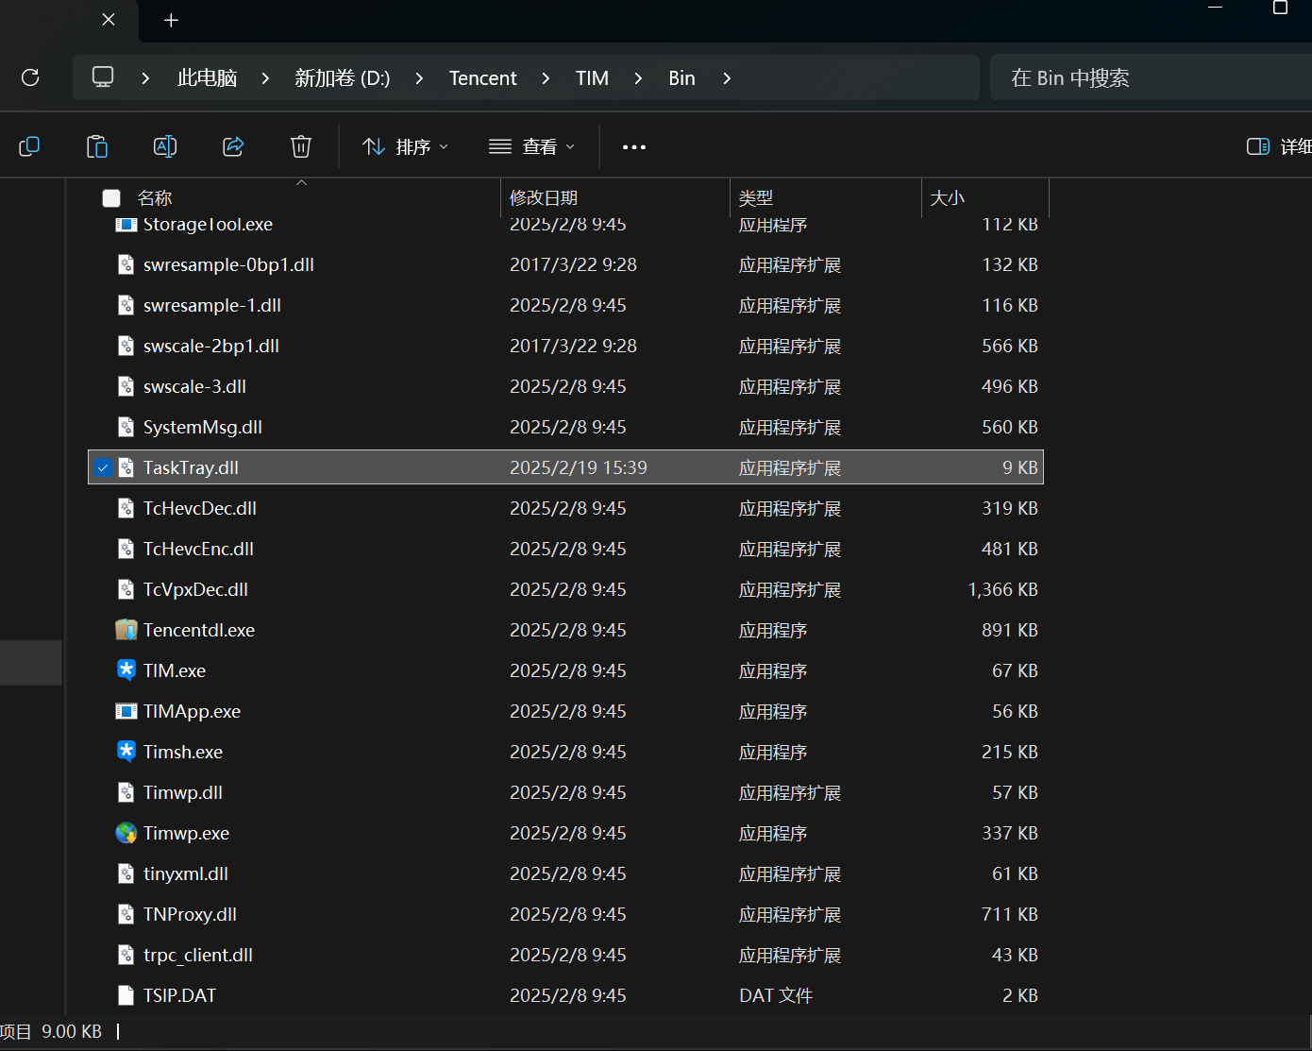
Task: Click the StorageTool.exe file icon
Action: pyautogui.click(x=126, y=225)
